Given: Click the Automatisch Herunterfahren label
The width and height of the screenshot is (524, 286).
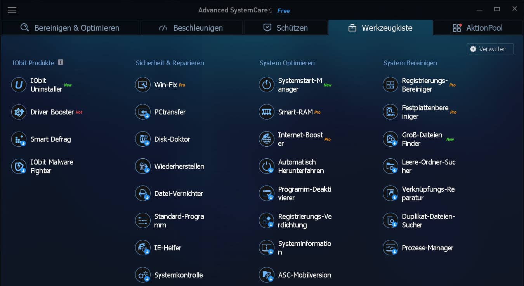Looking at the screenshot, I should (x=301, y=166).
